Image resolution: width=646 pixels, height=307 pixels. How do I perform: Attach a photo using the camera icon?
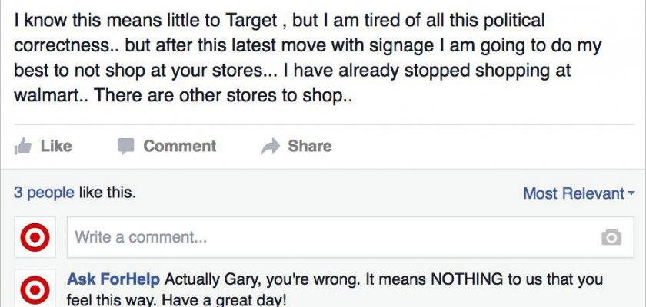coord(611,238)
